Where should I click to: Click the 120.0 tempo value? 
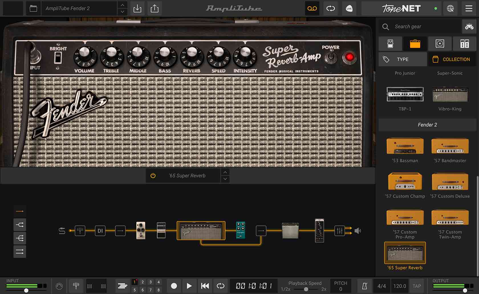400,286
